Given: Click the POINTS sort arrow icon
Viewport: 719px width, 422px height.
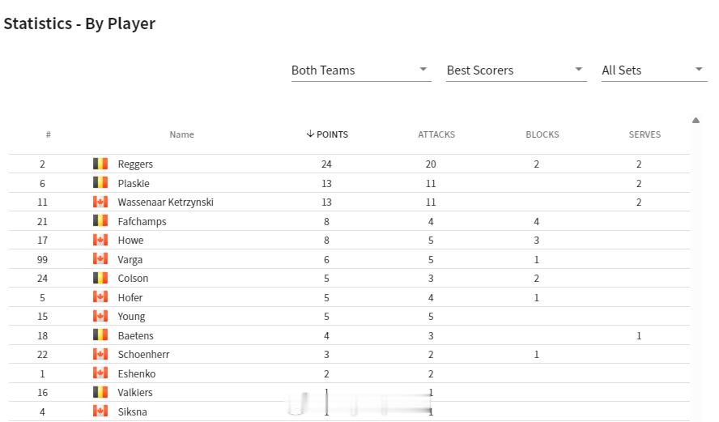Looking at the screenshot, I should tap(310, 134).
